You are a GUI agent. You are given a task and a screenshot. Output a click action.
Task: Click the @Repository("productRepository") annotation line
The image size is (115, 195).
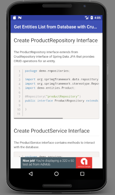pos(53,97)
